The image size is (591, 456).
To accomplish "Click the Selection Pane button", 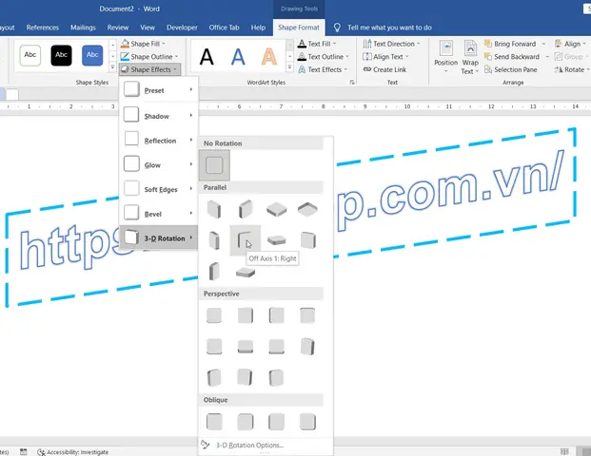I will point(513,69).
